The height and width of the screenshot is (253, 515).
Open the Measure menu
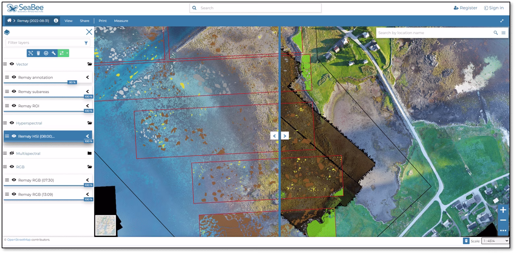(x=121, y=20)
